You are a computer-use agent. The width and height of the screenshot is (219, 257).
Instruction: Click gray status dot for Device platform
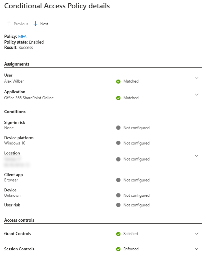pyautogui.click(x=118, y=143)
